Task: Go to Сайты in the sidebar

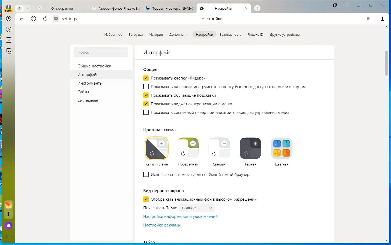Action: click(x=101, y=92)
